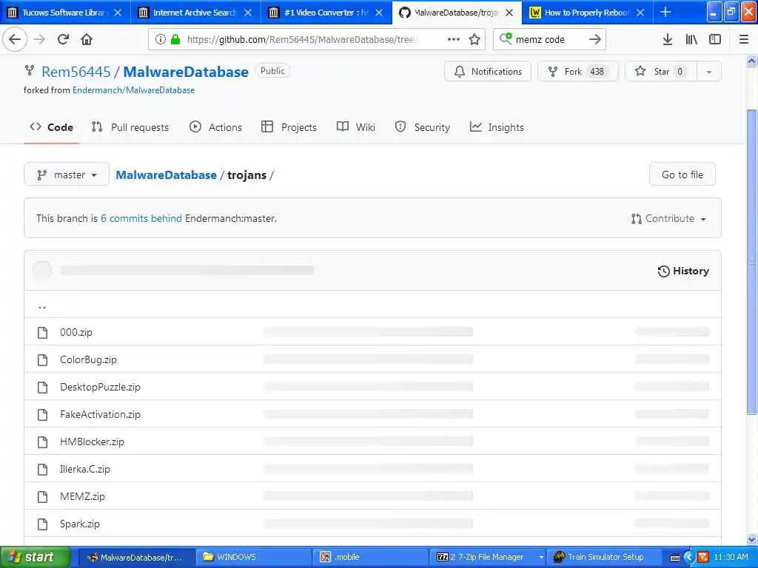The width and height of the screenshot is (758, 568).
Task: Go to parent directory (..)
Action: (x=42, y=306)
